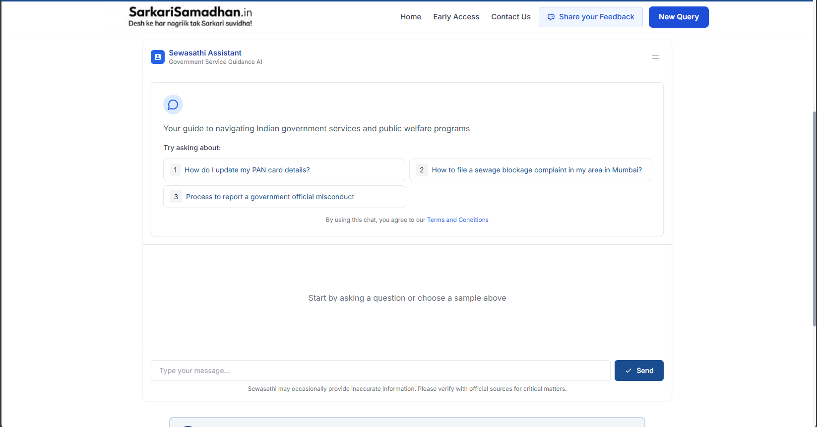This screenshot has width=817, height=427.
Task: Click the page vertical scrollbar
Action: point(814,218)
